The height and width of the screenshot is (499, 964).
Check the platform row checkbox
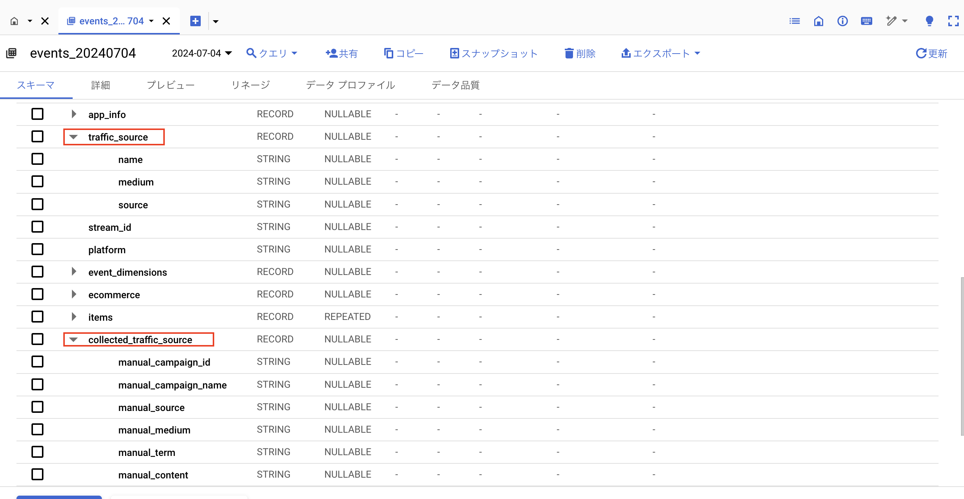click(x=37, y=249)
